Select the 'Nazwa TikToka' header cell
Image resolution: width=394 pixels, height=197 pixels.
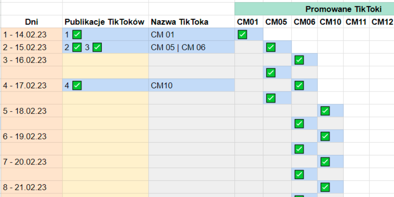click(180, 22)
